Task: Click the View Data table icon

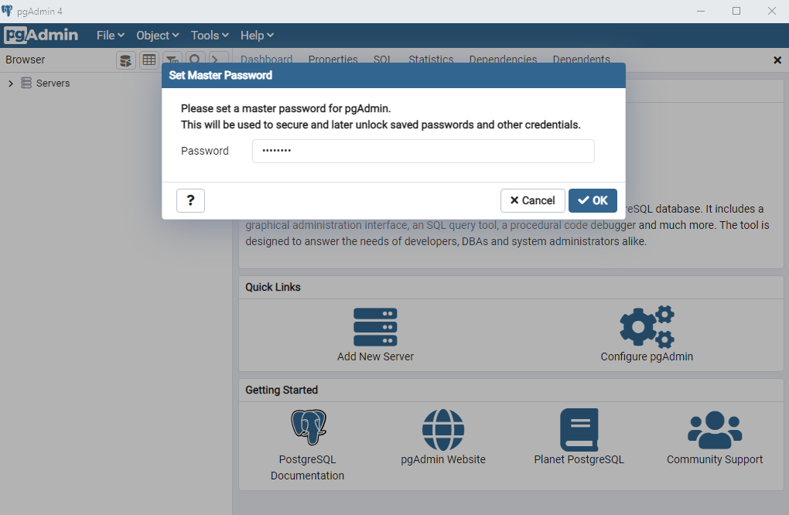Action: click(149, 60)
